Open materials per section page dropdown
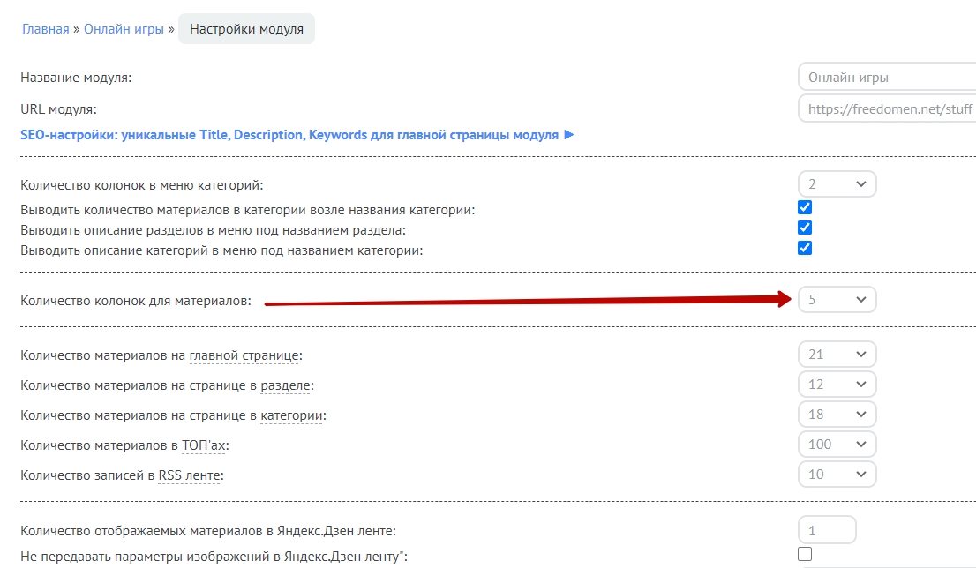The image size is (976, 568). coord(837,385)
